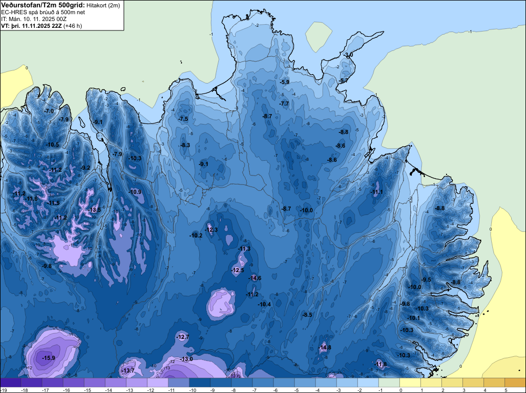
Task: Click the -5.9 temperature value
Action: [285, 82]
